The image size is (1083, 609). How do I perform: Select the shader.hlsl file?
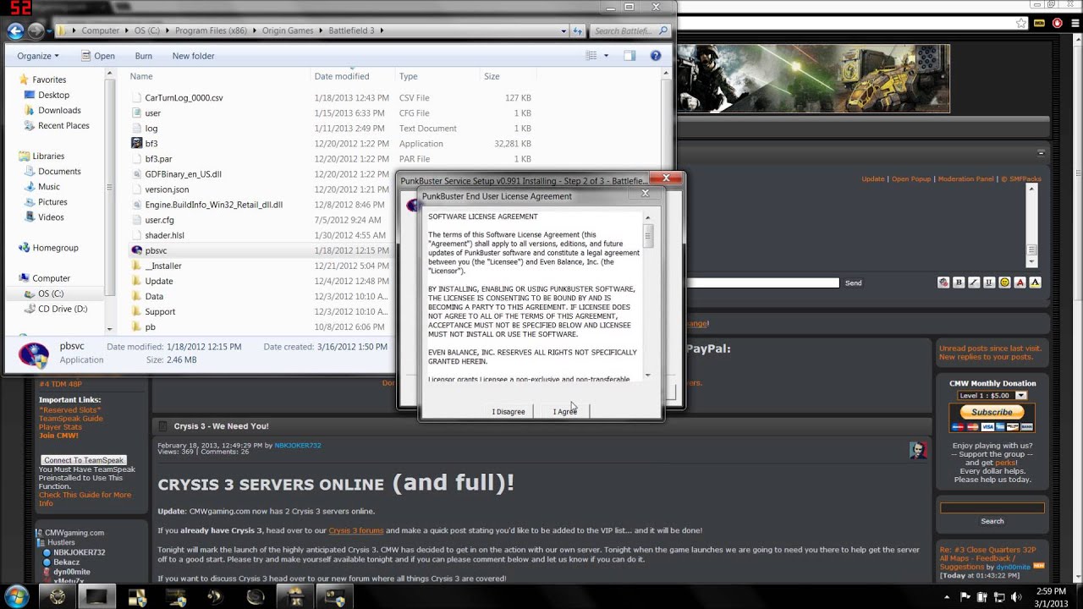[164, 235]
